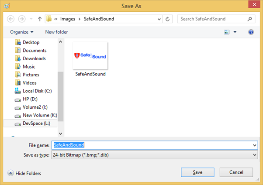Click the New folder button
Screen dimensions: 263x185
click(x=56, y=32)
